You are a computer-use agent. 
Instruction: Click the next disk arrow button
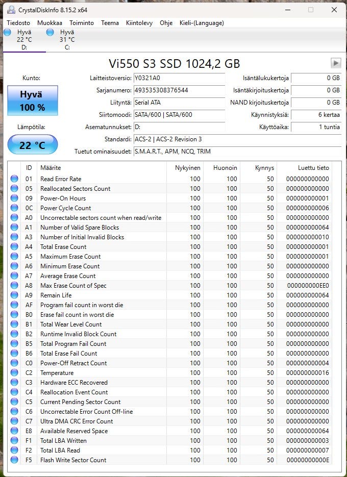coord(336,63)
